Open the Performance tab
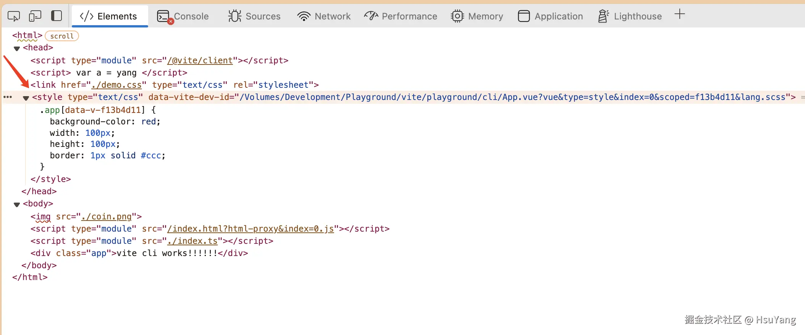Screen dimensions: 805x335 click(x=401, y=16)
